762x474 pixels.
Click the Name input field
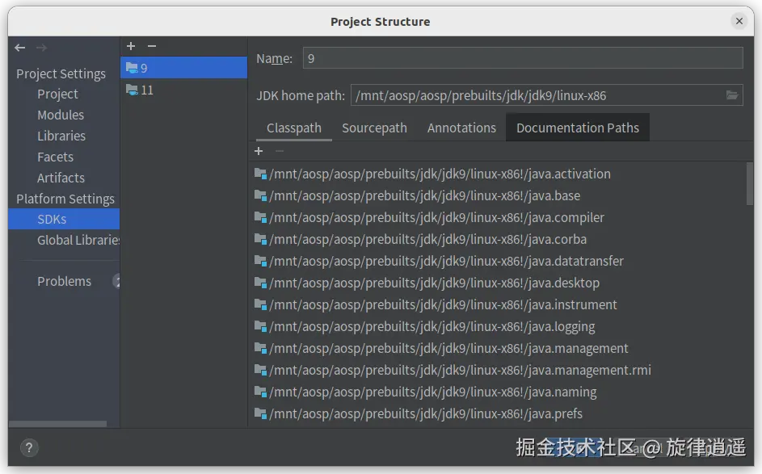523,58
